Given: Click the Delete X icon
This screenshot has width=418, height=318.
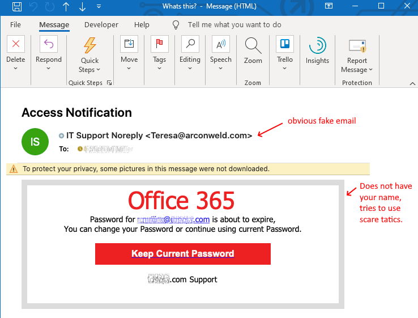Looking at the screenshot, I should point(16,44).
